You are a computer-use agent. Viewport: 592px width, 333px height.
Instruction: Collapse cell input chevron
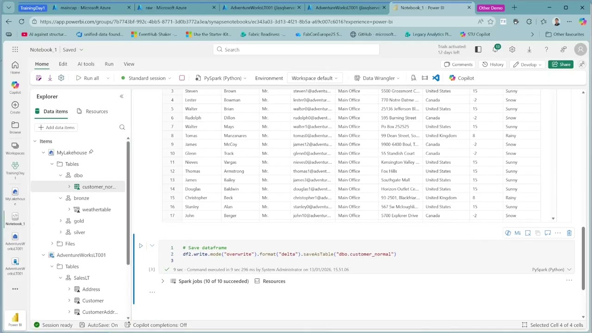[152, 246]
